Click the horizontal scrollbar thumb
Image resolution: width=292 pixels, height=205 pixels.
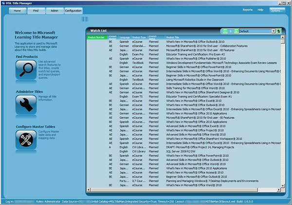tap(174, 190)
